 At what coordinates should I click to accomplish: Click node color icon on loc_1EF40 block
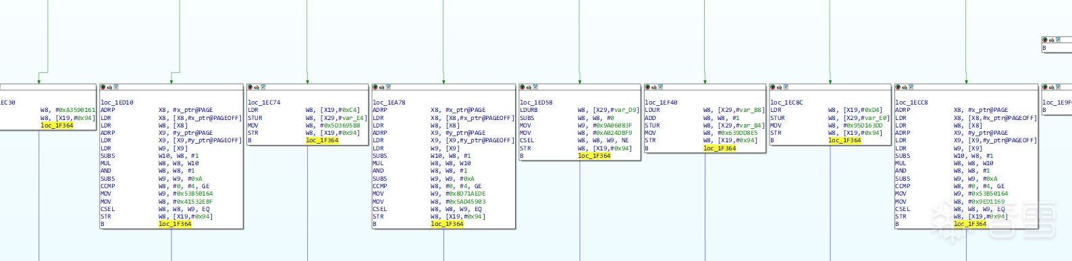point(647,87)
